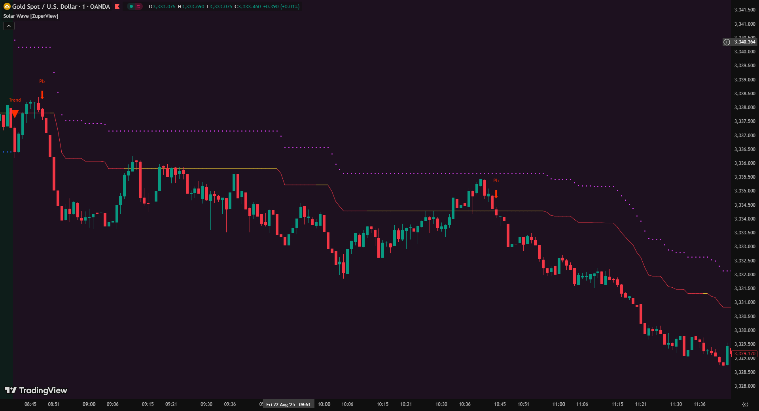Click the large red Trend triangle marker
The image size is (759, 411).
(x=15, y=114)
